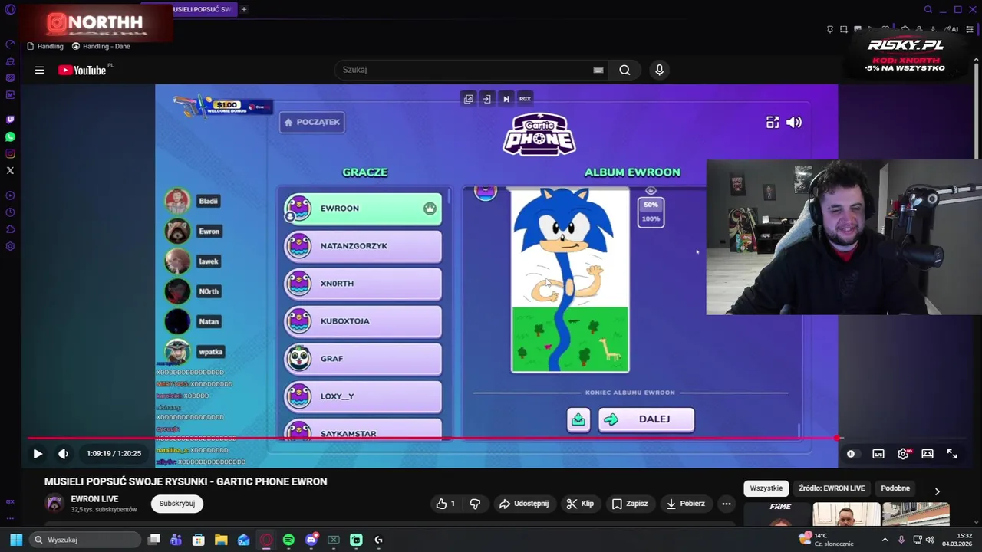This screenshot has width=982, height=552.
Task: Toggle subtitles in the video player
Action: click(878, 454)
